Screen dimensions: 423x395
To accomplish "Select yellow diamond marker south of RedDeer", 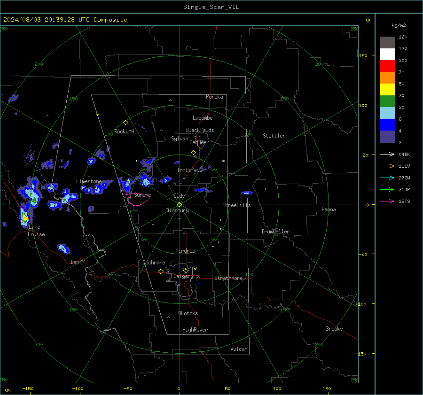I will (x=193, y=153).
